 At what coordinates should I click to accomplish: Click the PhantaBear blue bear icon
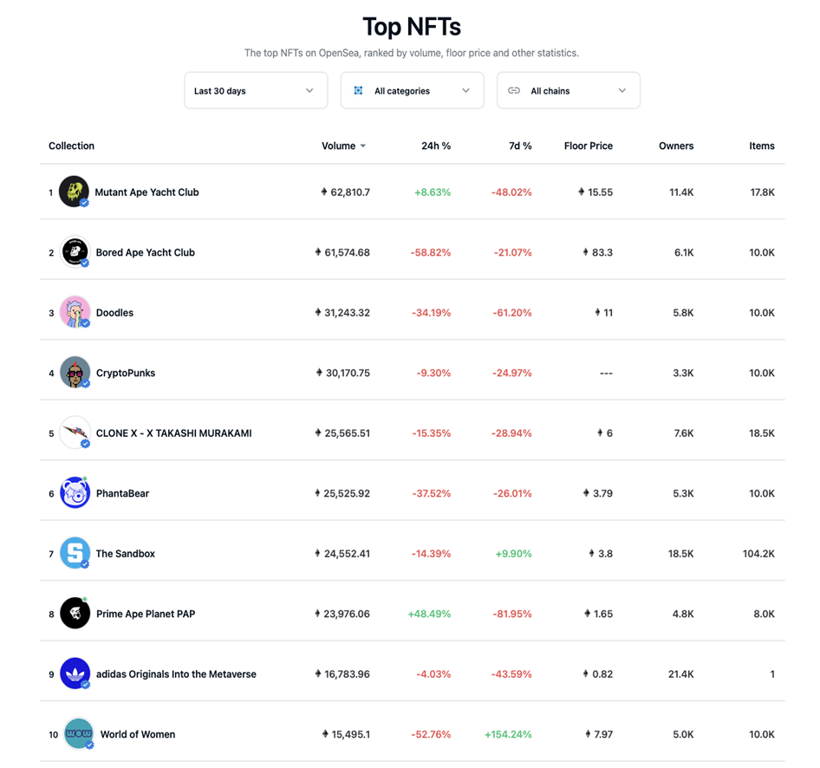(x=75, y=492)
